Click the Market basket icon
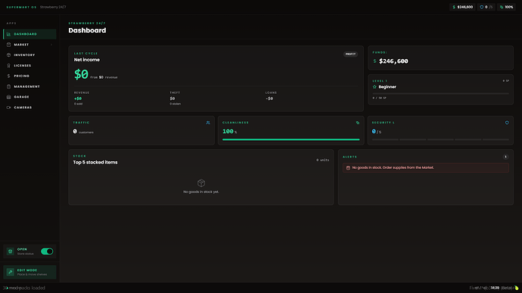 (8, 45)
